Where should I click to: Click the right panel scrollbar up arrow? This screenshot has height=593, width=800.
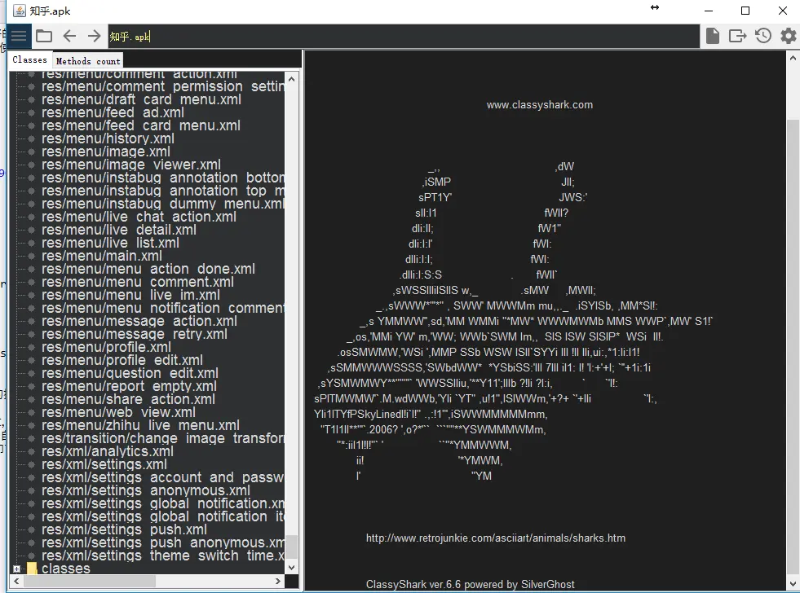[x=793, y=59]
